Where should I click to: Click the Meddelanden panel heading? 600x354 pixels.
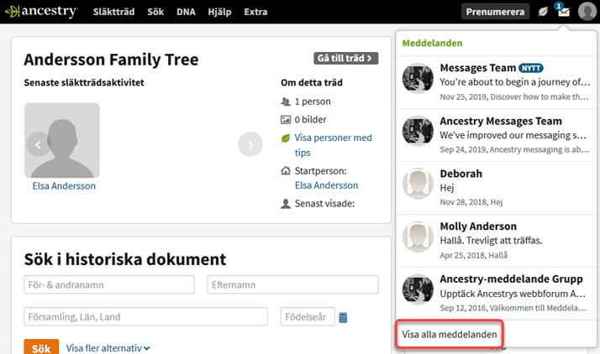432,43
